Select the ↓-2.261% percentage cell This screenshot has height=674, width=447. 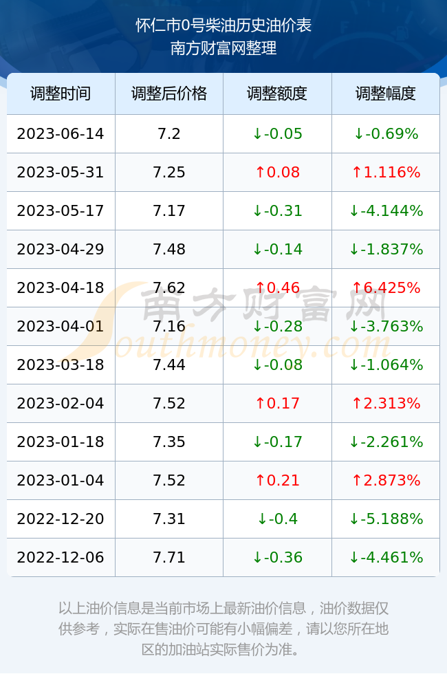(386, 442)
